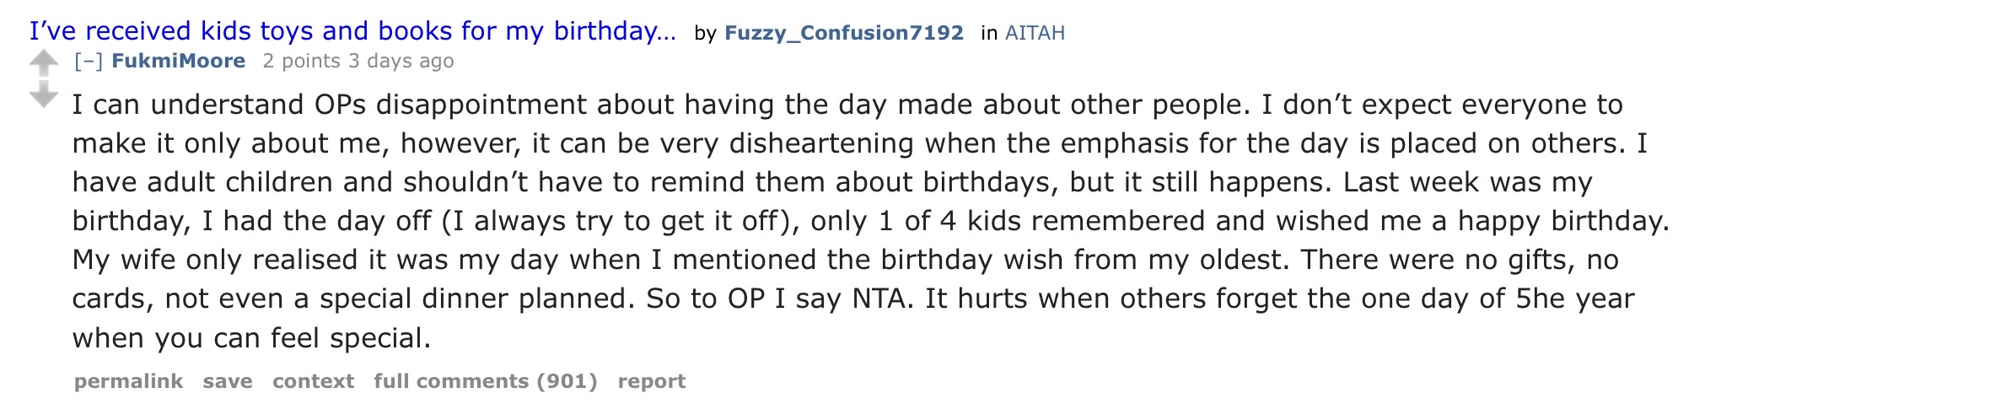Open FukmiMoore's user profile

(x=178, y=61)
